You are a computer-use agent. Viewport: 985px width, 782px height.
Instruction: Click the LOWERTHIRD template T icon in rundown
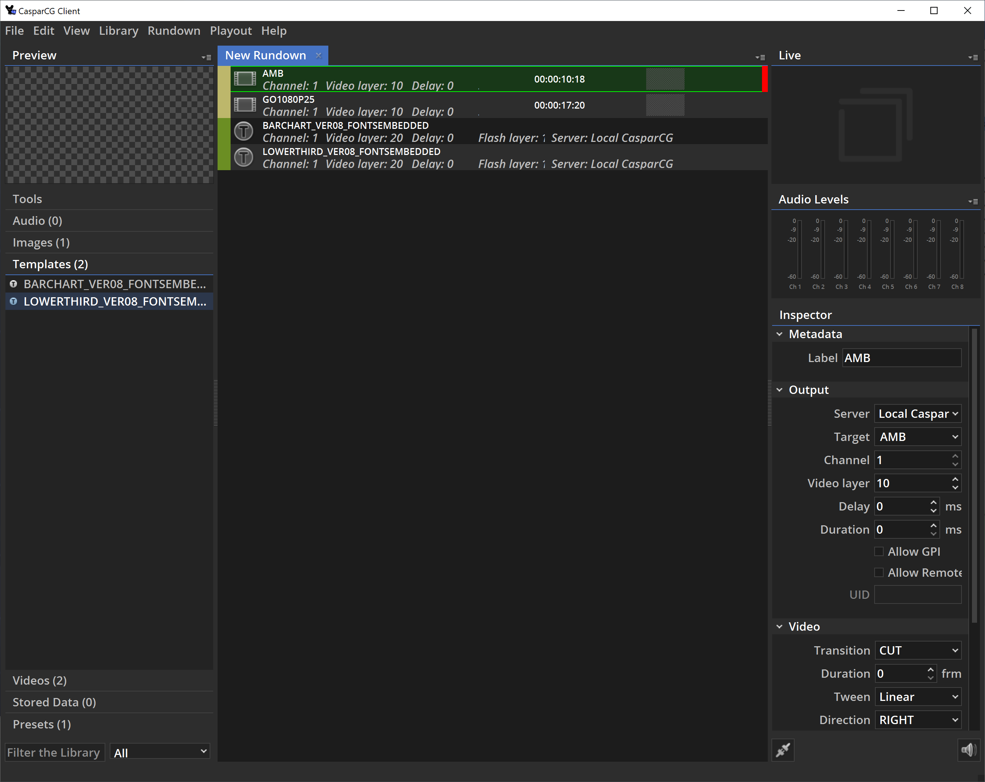pyautogui.click(x=244, y=157)
